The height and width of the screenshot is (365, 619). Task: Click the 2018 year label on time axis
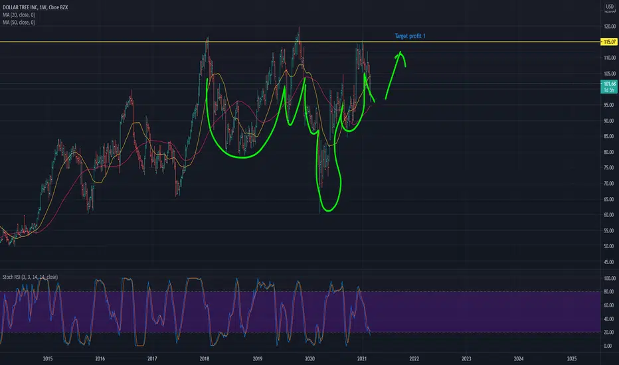point(205,358)
